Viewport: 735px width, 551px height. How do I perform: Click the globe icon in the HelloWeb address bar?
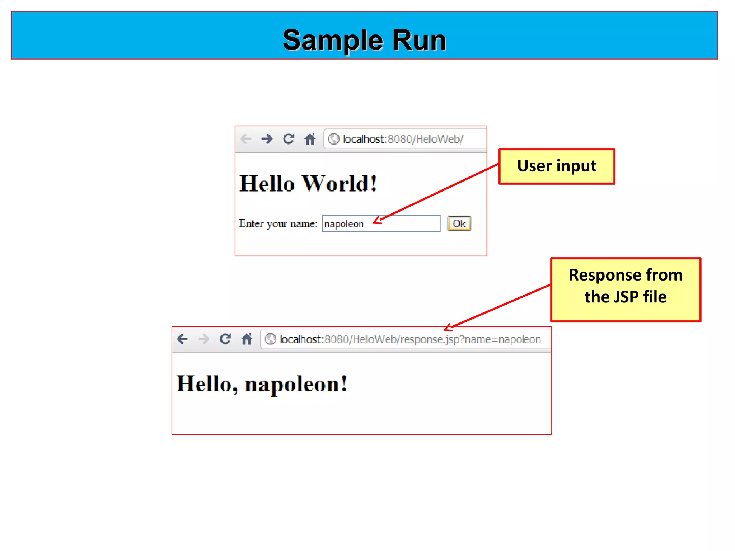334,139
